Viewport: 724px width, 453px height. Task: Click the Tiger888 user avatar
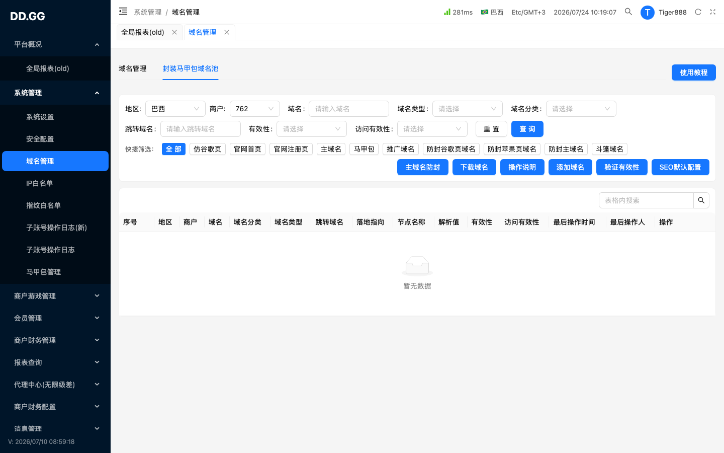647,12
